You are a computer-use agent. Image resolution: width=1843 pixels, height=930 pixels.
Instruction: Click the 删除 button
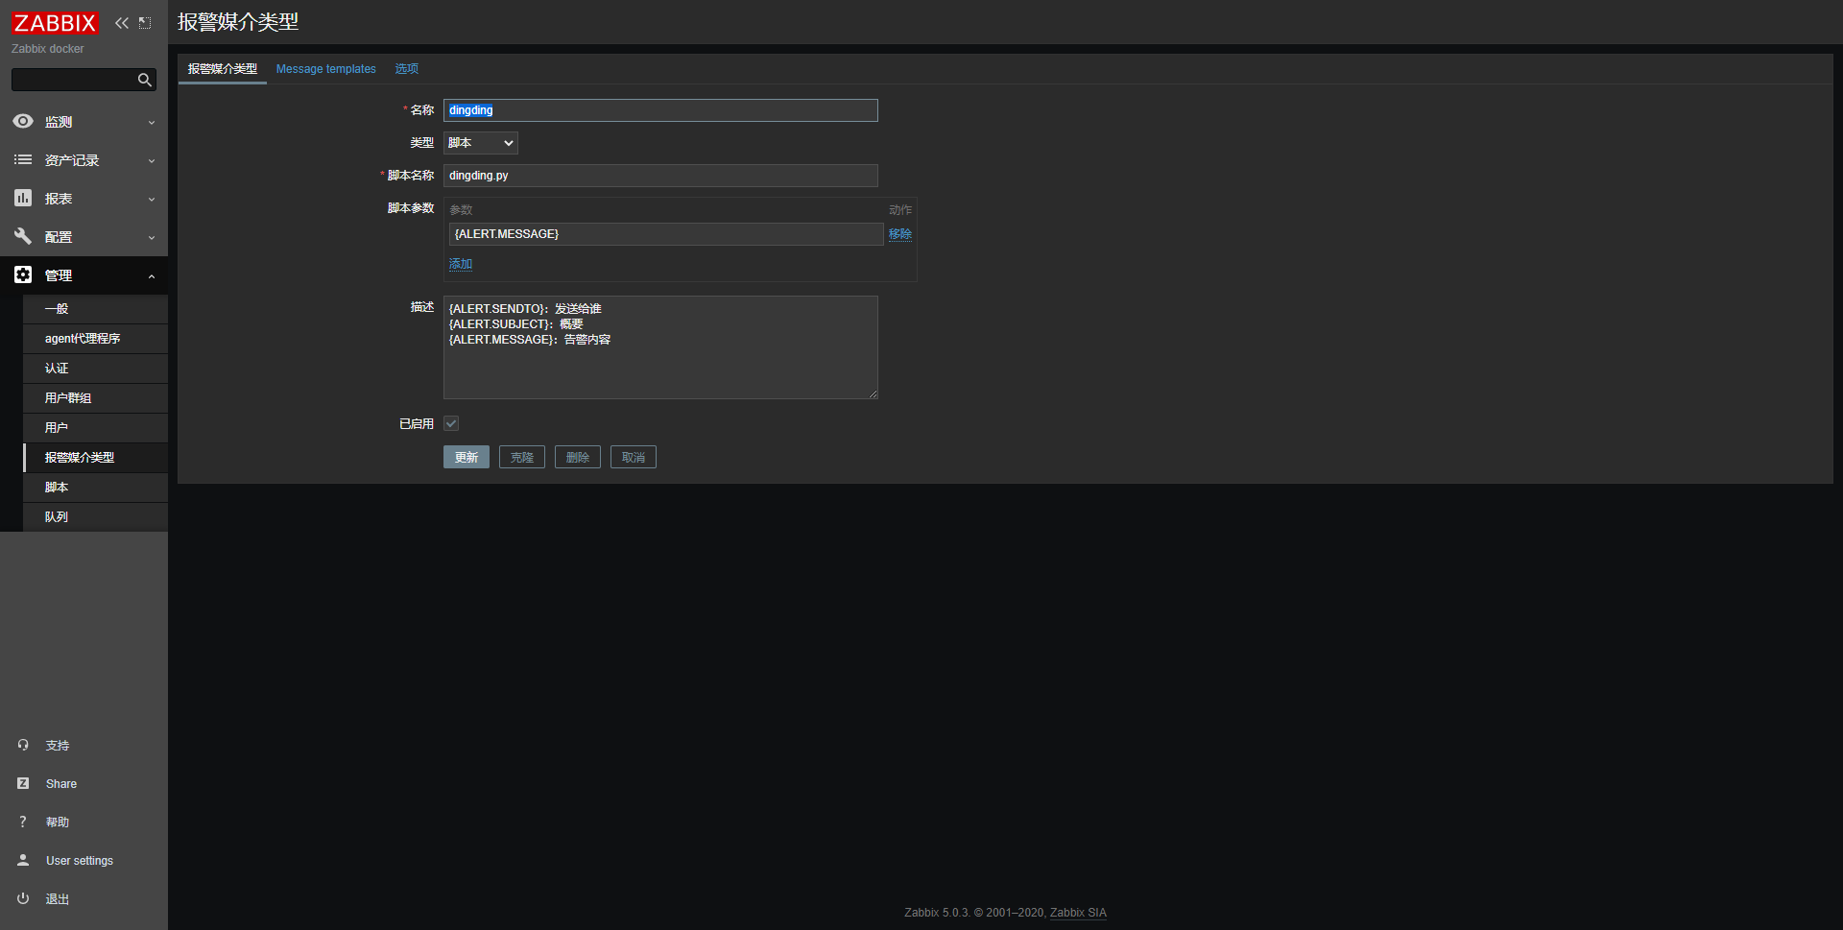(578, 457)
